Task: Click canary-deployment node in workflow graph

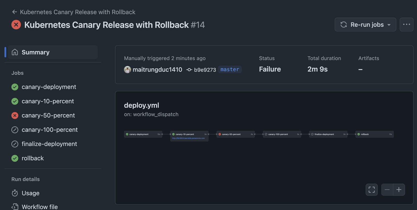Action: coord(143,134)
